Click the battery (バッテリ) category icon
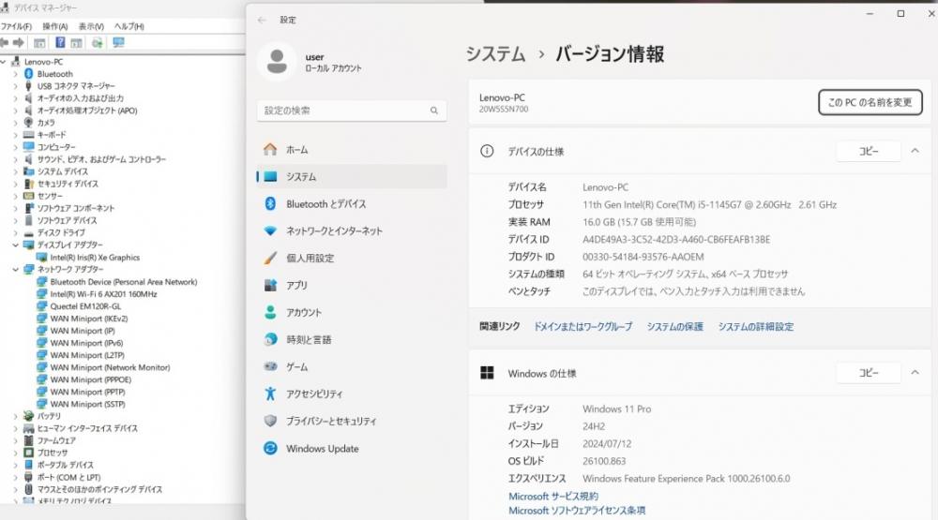 click(28, 416)
